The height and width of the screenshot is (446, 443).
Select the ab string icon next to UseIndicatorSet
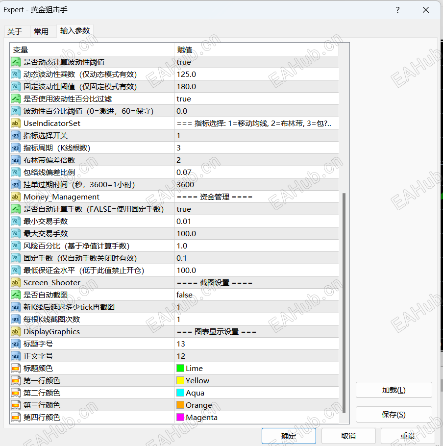pos(15,123)
